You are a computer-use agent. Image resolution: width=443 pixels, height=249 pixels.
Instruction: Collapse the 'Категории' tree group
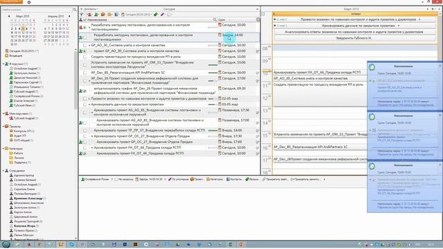tap(3, 149)
